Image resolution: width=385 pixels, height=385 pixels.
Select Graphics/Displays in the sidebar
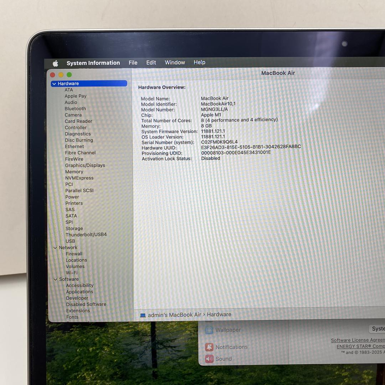tap(85, 165)
